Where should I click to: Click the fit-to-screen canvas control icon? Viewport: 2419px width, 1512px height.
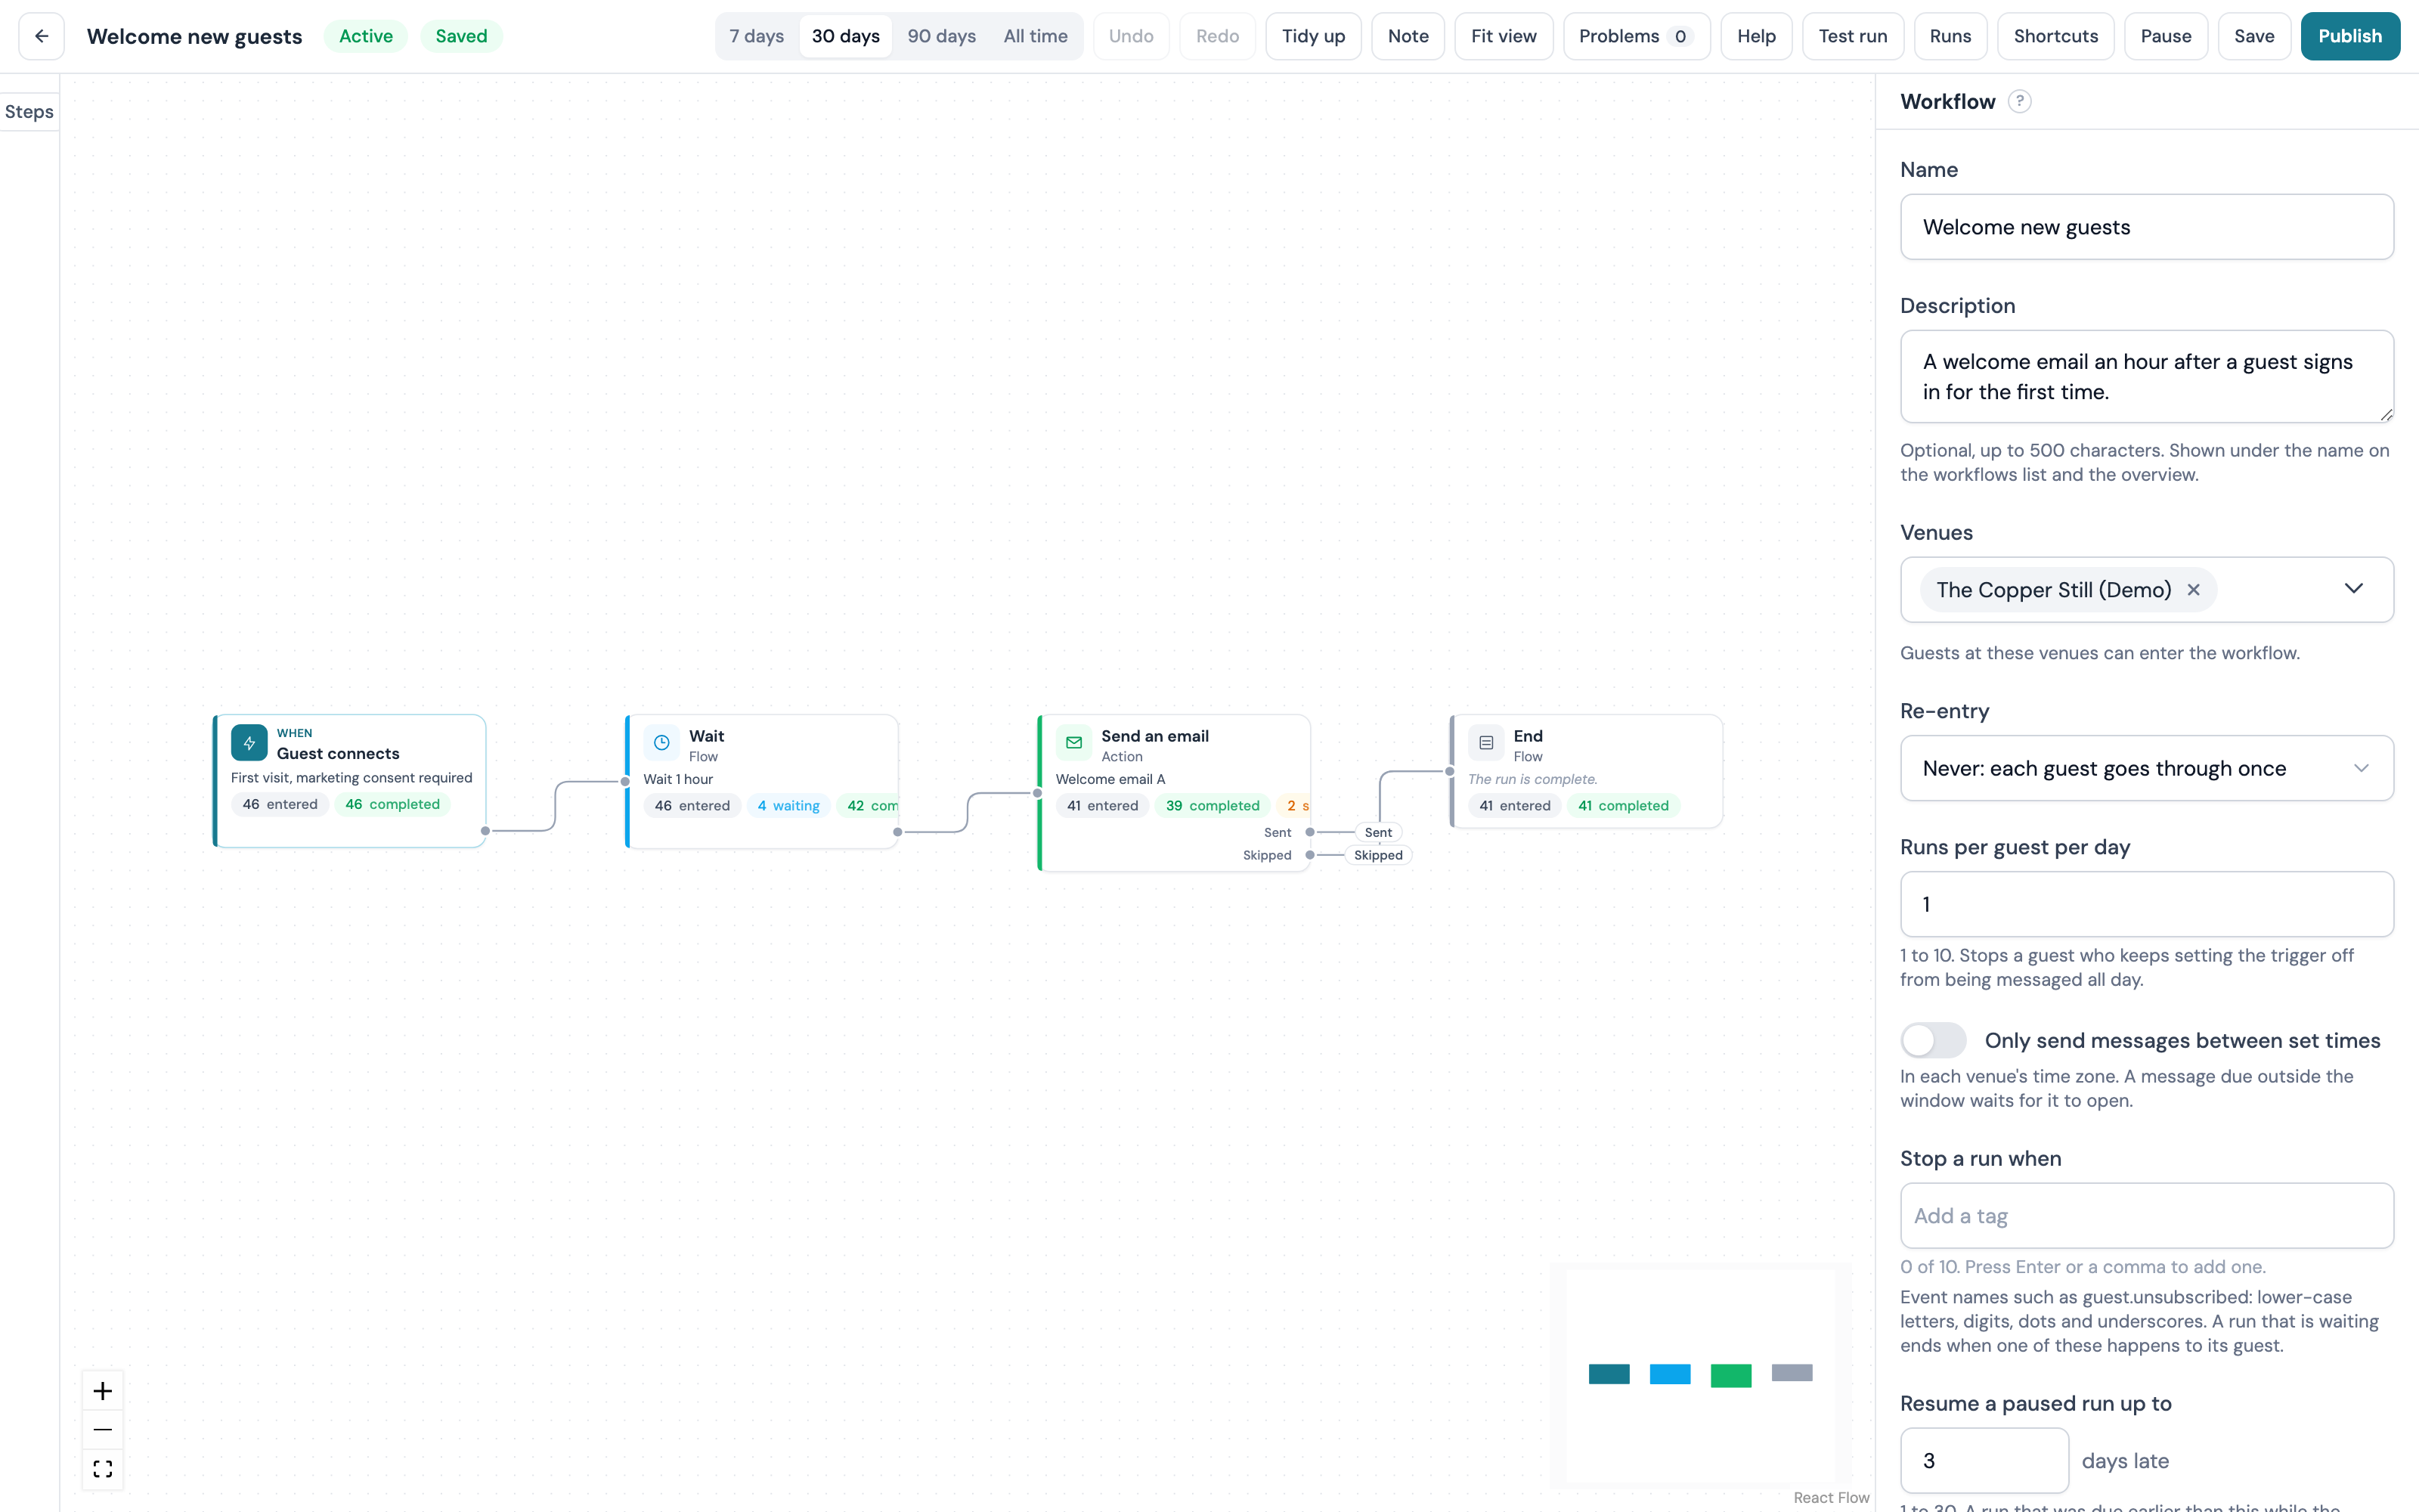102,1469
